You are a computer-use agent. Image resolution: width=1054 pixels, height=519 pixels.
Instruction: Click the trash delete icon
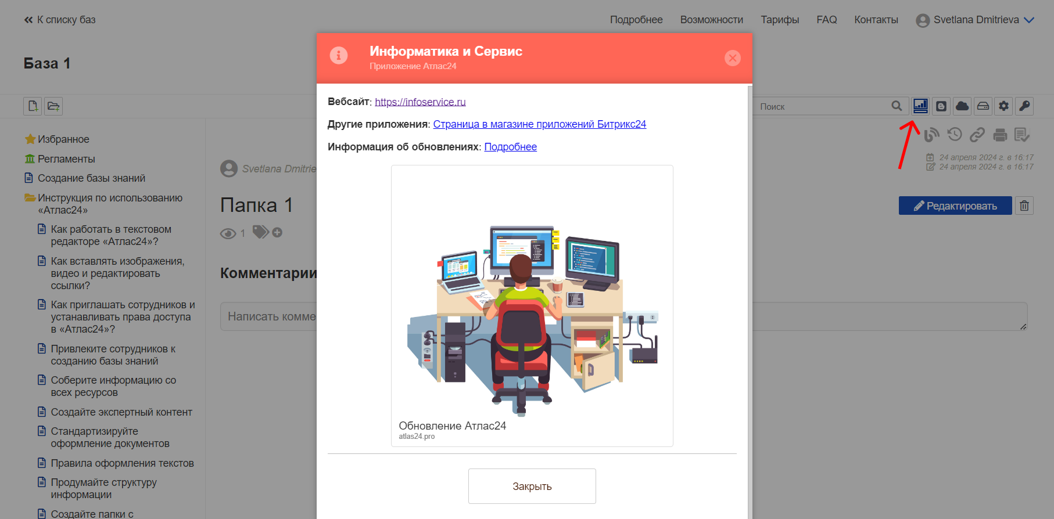(1024, 206)
